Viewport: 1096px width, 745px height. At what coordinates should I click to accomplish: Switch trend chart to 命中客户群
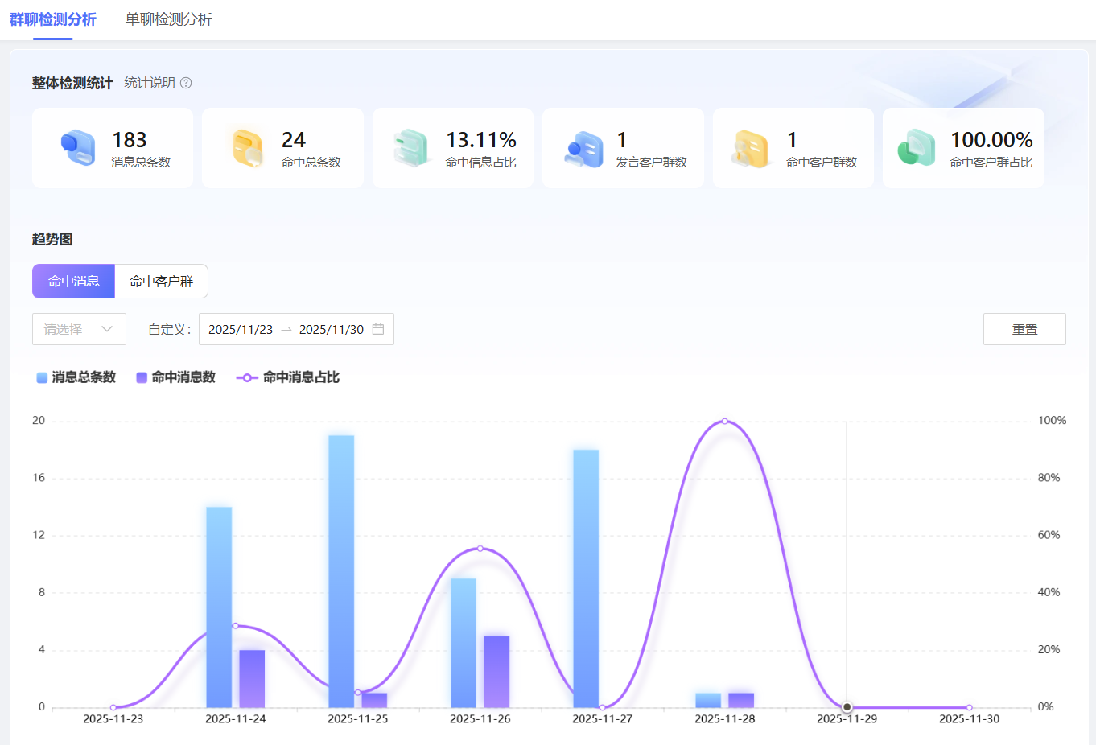[x=161, y=282]
